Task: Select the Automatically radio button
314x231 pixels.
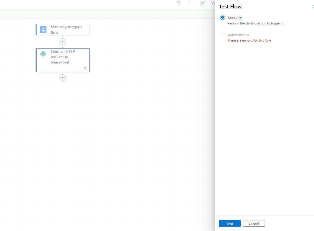Action: tap(223, 35)
